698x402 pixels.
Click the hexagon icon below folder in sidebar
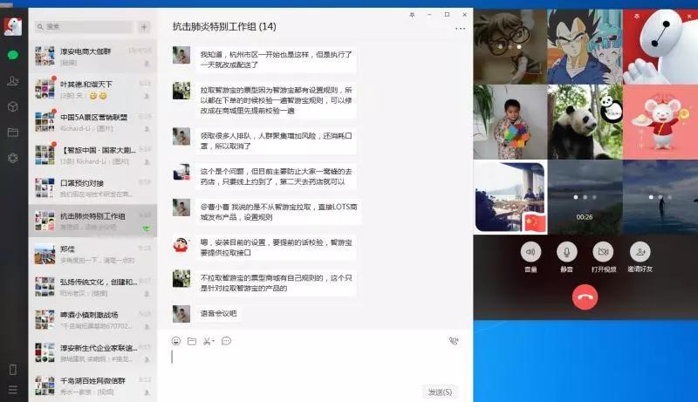[x=13, y=158]
